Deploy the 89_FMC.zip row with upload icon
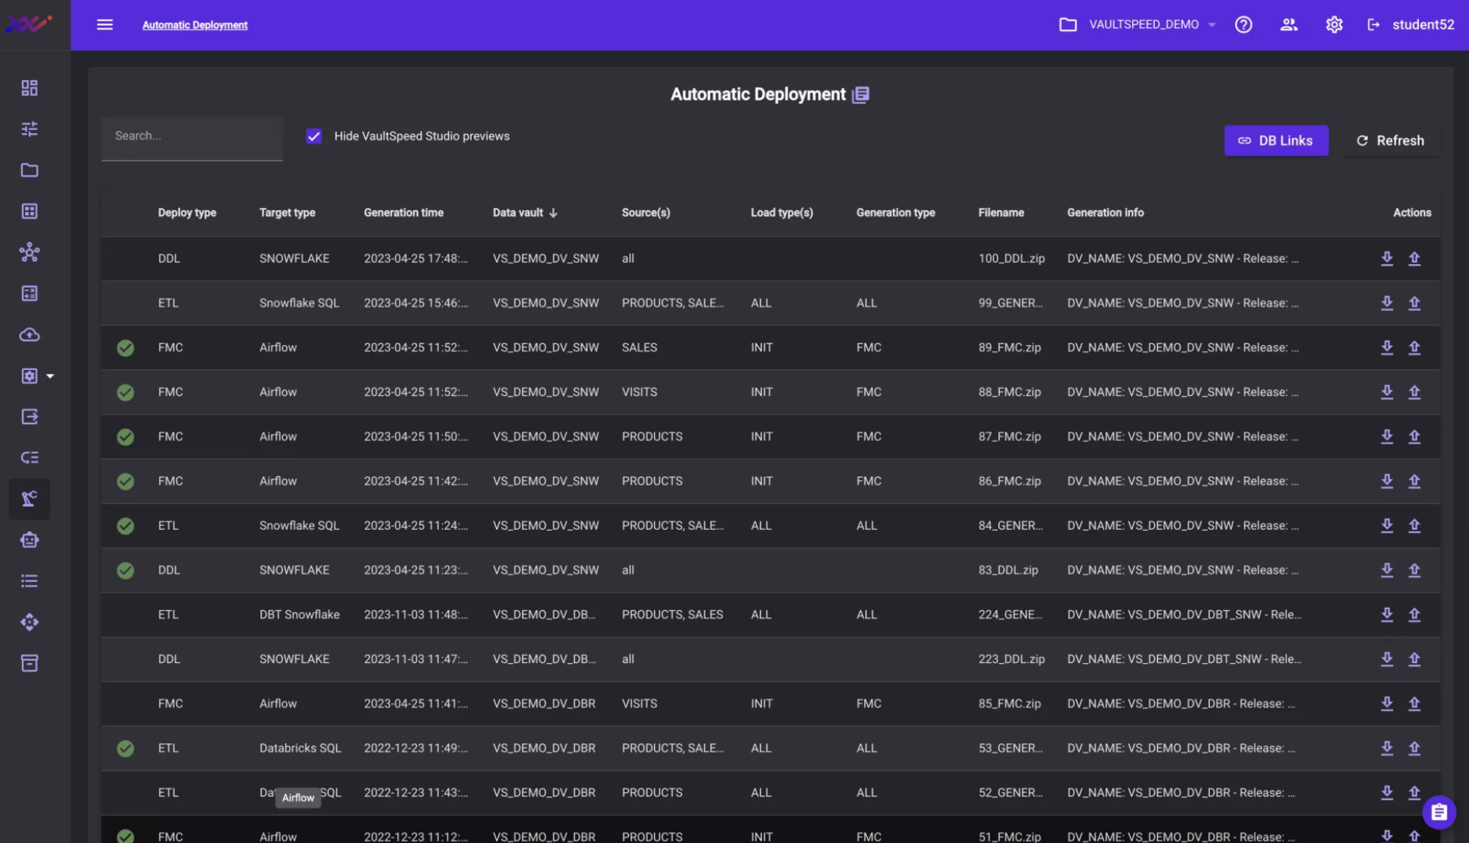The height and width of the screenshot is (843, 1469). tap(1414, 347)
